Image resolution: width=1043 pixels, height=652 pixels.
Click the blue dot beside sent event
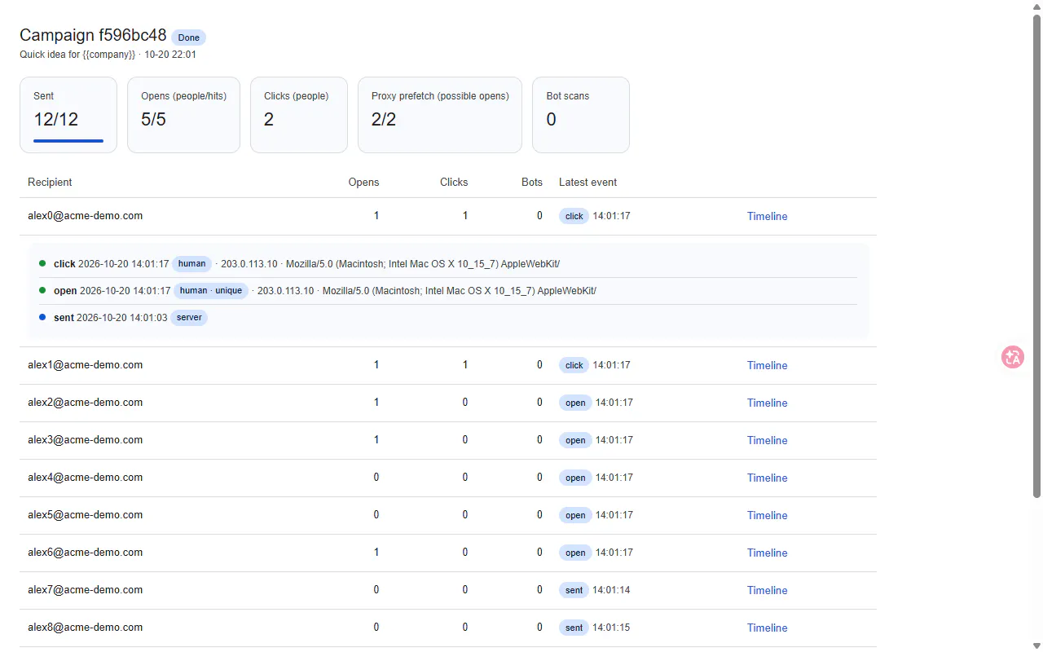[42, 317]
